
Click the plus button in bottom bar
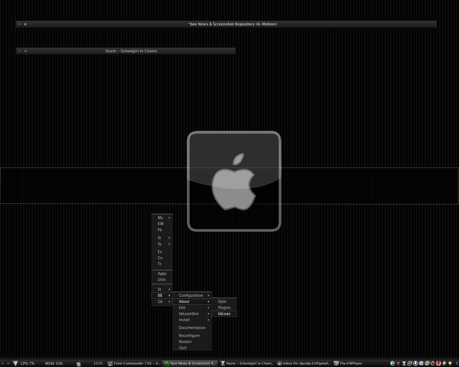8,363
